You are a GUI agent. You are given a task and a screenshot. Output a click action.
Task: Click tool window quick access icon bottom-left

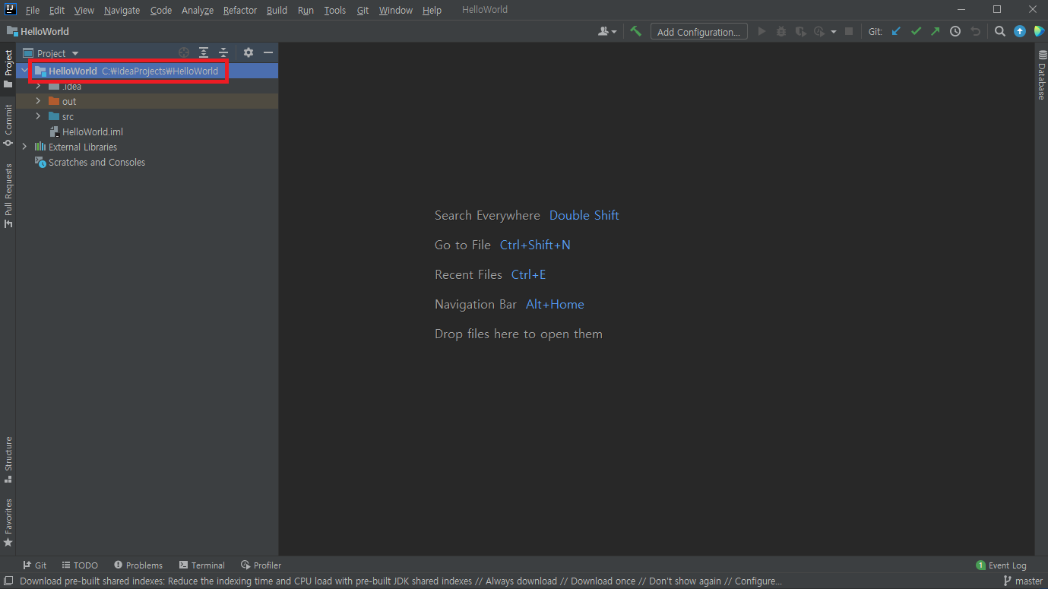(x=7, y=581)
